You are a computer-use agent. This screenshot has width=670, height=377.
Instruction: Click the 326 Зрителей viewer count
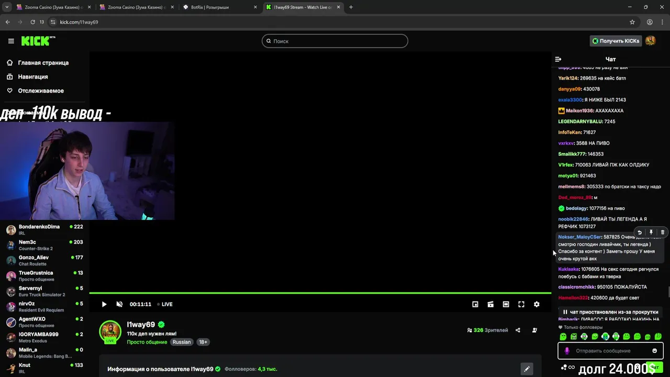[487, 330]
